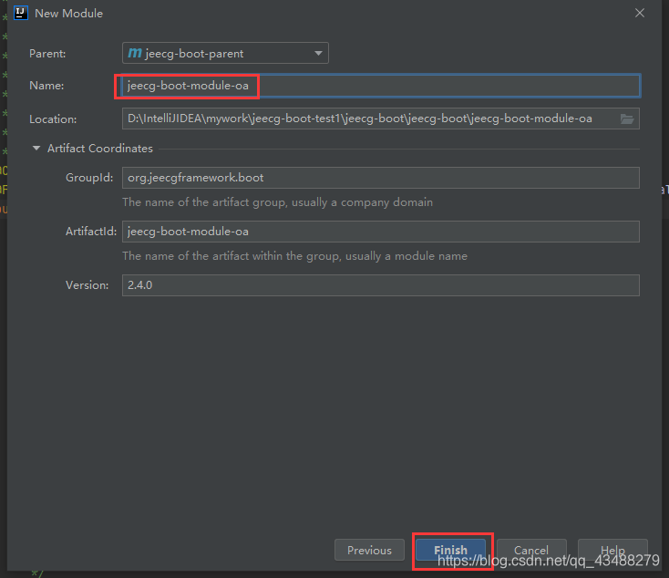The image size is (669, 578).
Task: Click the Name input field
Action: tap(381, 86)
